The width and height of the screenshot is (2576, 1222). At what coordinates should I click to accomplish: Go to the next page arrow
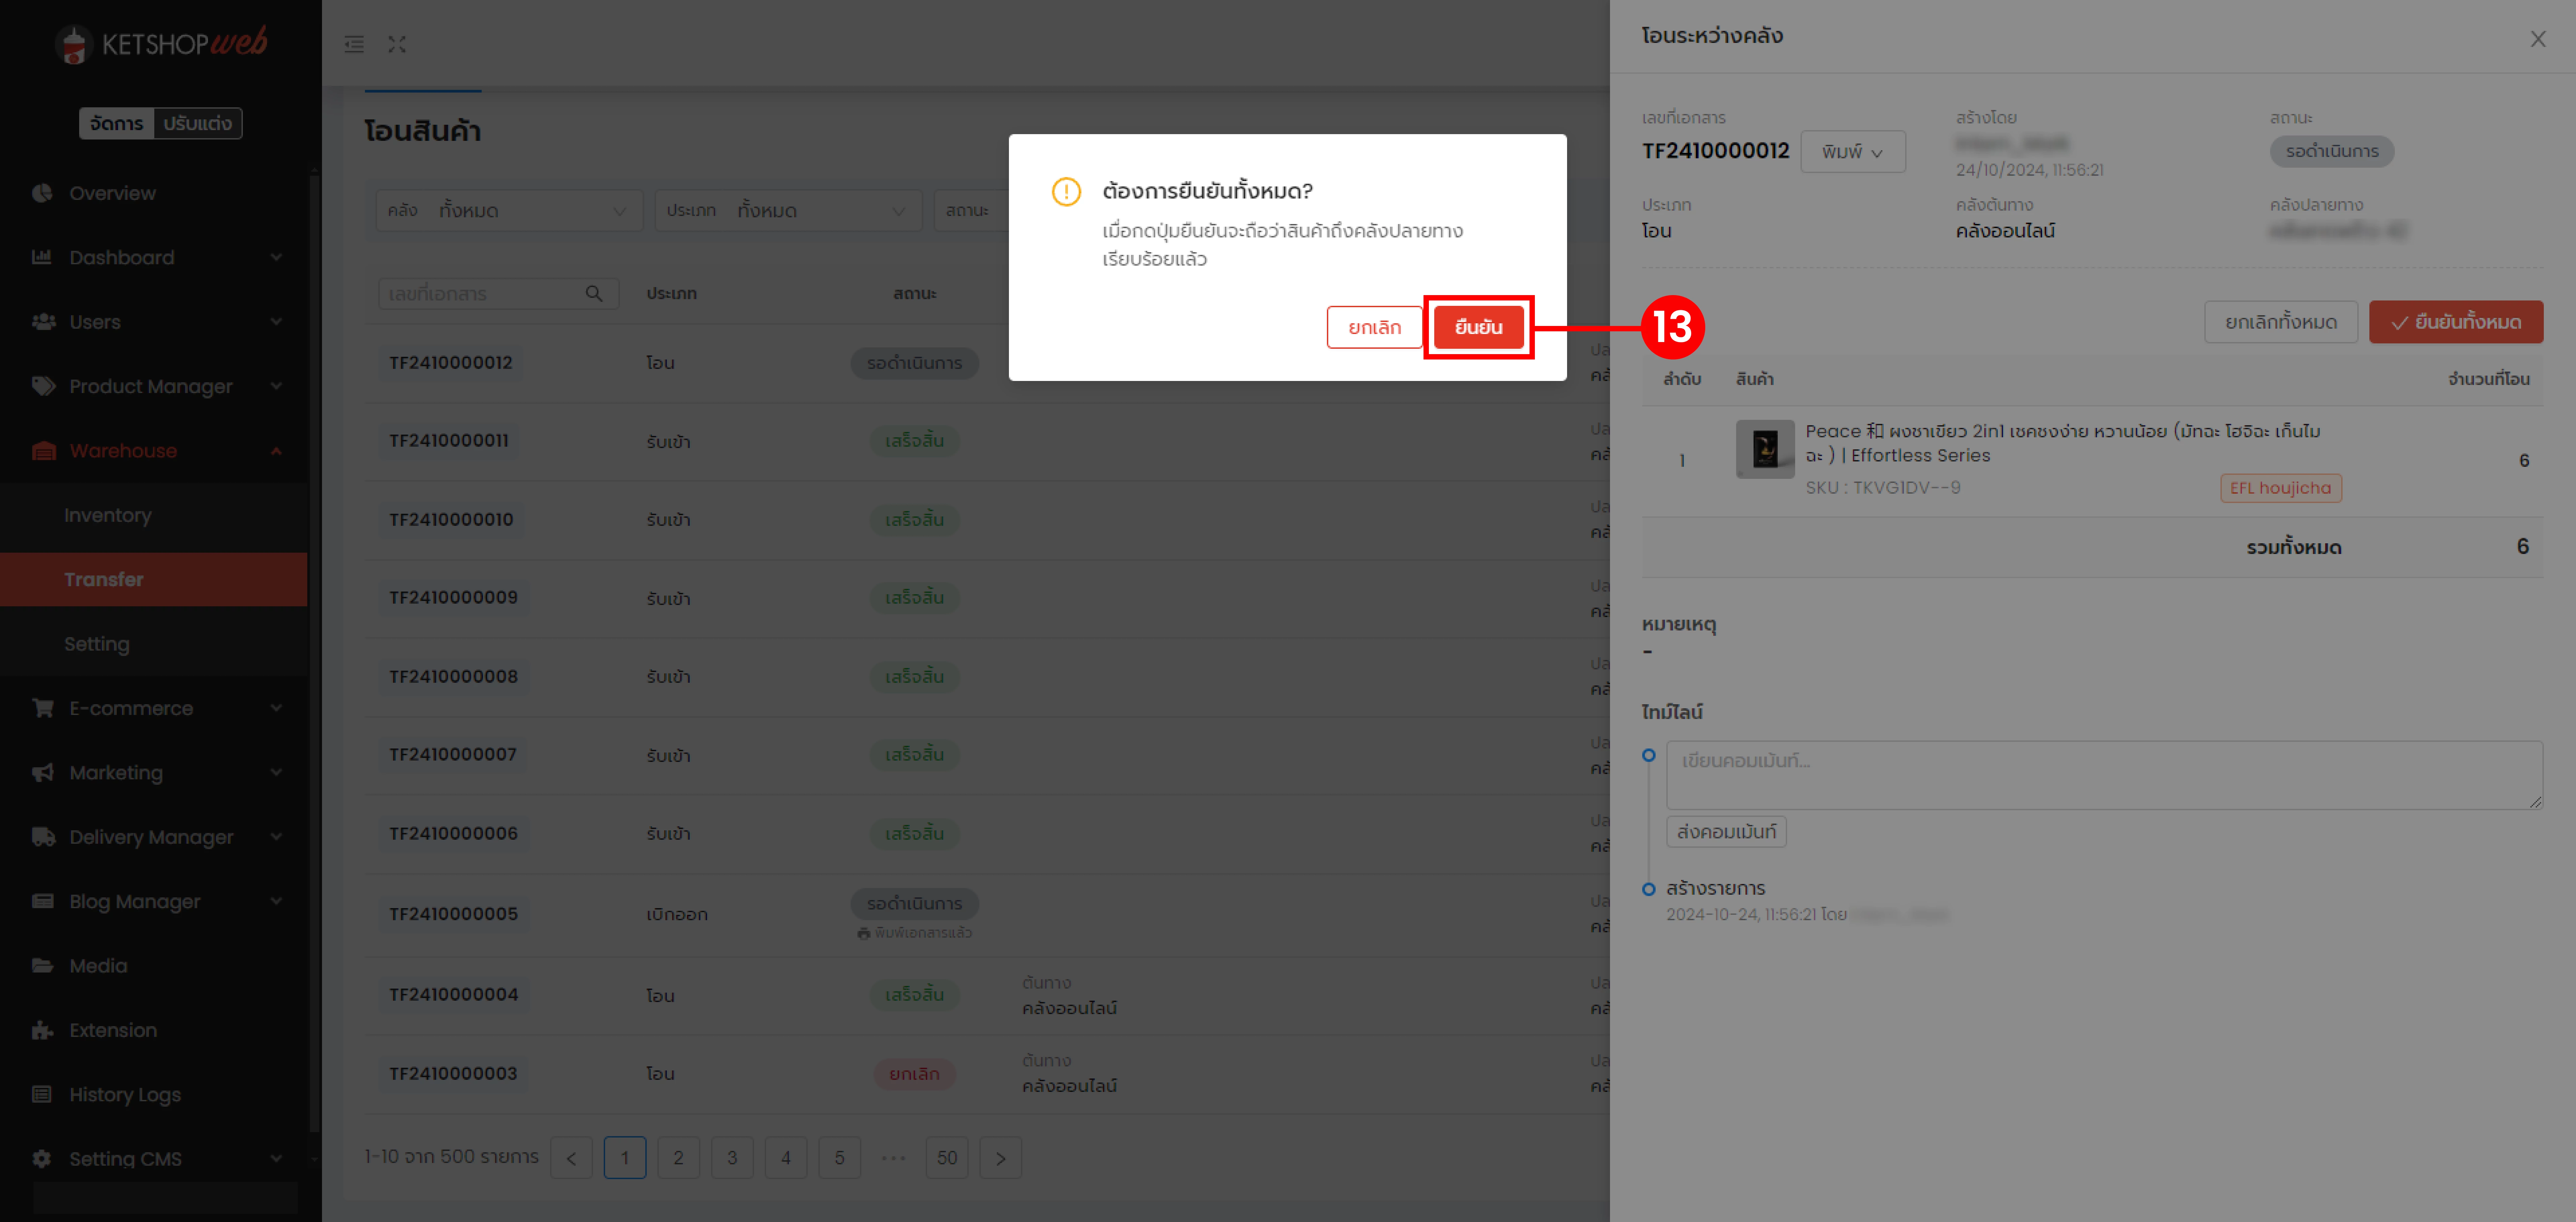pyautogui.click(x=1001, y=1158)
